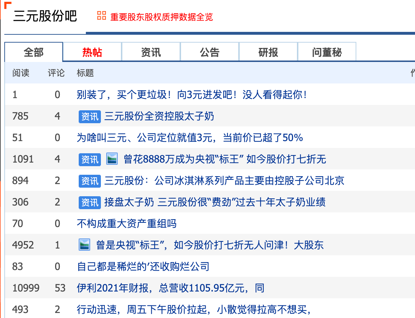Select the 问董秘 tab
The image size is (415, 318).
click(x=327, y=52)
